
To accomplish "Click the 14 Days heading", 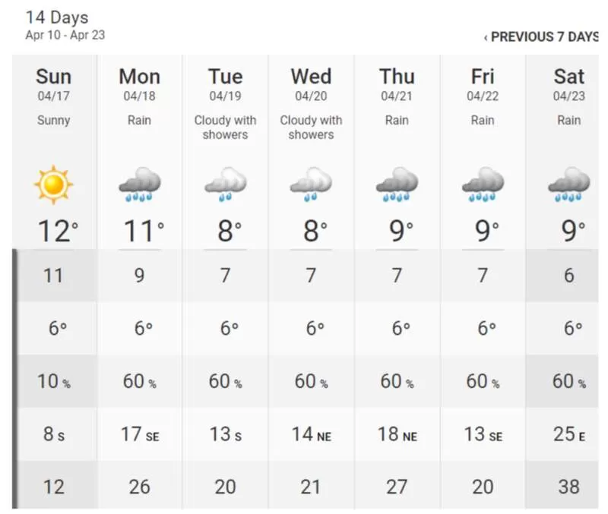I will [x=57, y=17].
